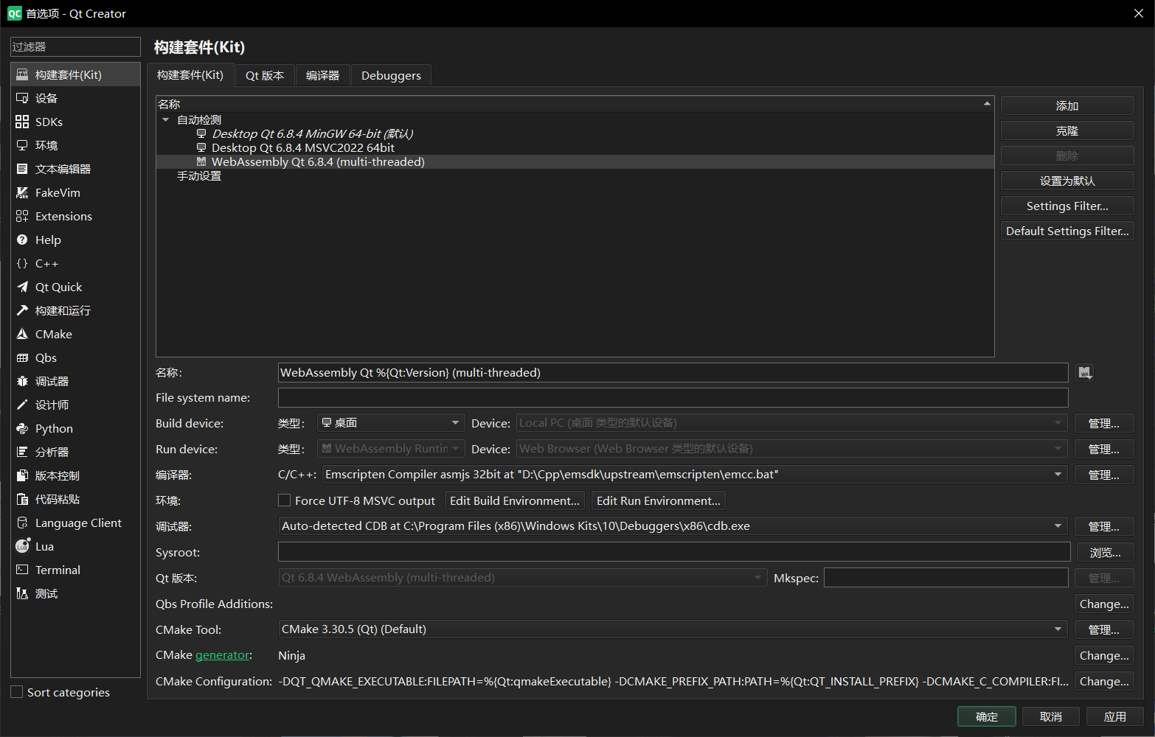Switch to the Qt 版本 tab
The image size is (1155, 737).
coord(264,74)
